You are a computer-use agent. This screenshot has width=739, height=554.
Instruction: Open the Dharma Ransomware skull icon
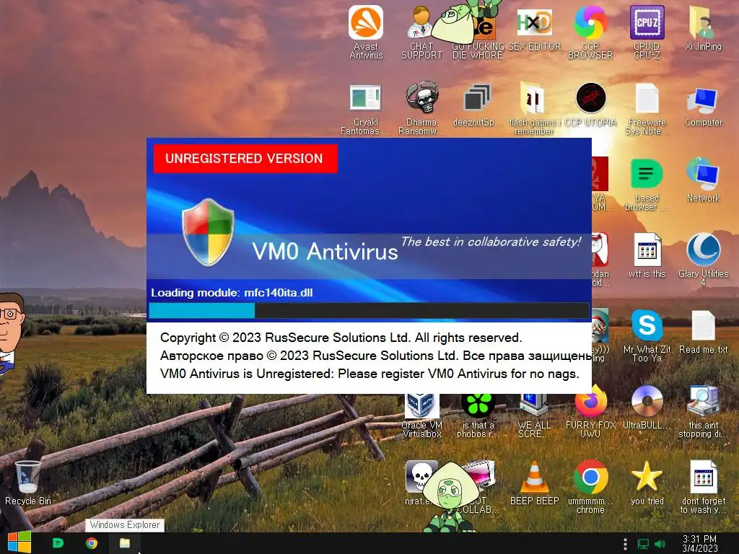coord(421,108)
